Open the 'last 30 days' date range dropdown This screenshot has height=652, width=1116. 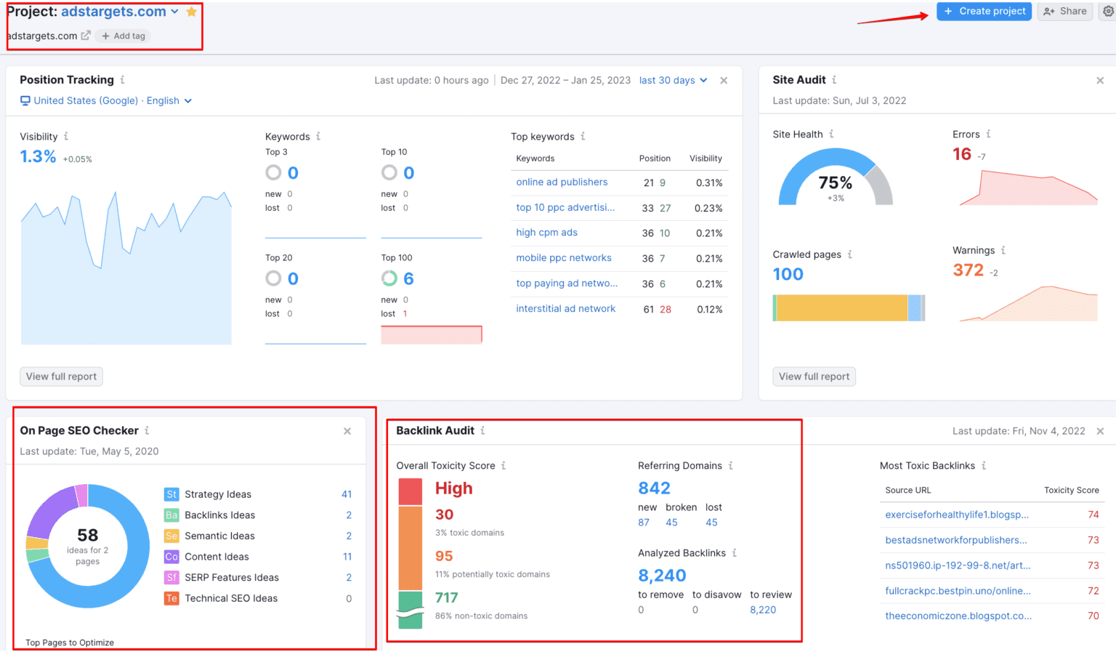coord(673,80)
